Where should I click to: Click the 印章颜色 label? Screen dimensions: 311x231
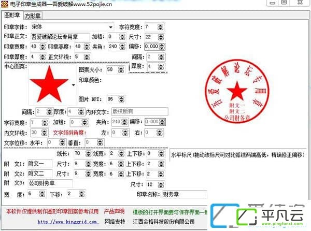pyautogui.click(x=90, y=80)
